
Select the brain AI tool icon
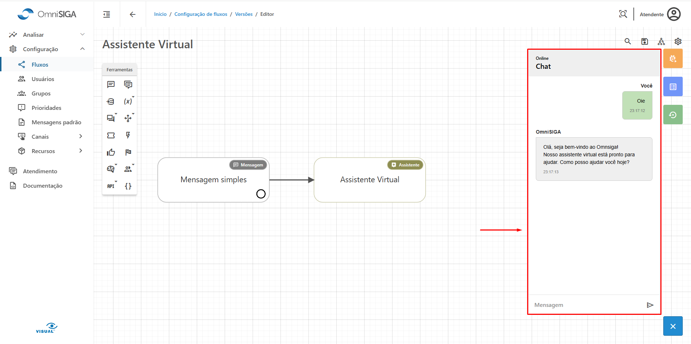(111, 169)
